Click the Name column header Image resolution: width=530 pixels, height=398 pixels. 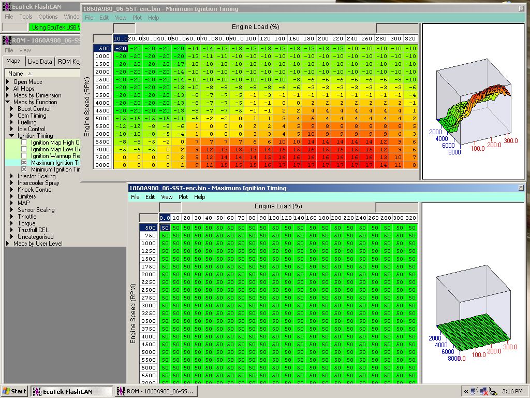click(42, 74)
